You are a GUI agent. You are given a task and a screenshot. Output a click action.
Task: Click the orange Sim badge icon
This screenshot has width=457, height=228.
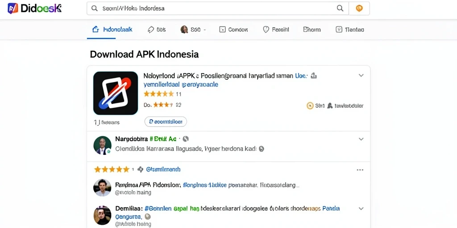coord(310,106)
